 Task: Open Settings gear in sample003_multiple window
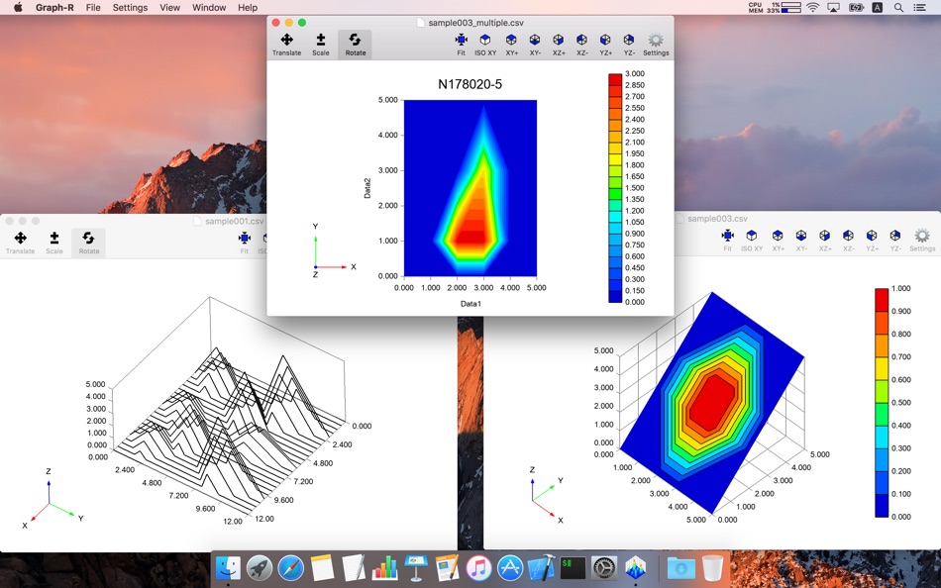656,45
